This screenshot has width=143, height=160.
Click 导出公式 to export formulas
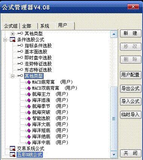[x=131, y=89]
